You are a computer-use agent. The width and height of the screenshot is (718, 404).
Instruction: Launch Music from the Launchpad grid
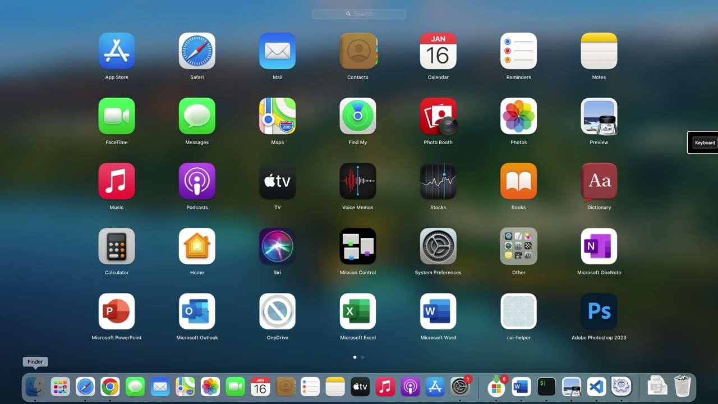tap(117, 181)
